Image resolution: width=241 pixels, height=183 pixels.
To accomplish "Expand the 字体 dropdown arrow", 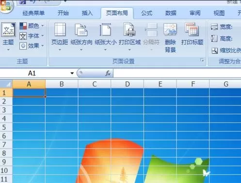I will click(43, 36).
